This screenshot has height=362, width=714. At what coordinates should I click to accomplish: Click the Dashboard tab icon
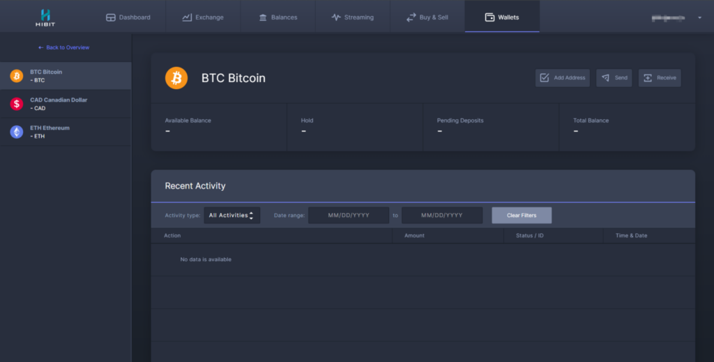coord(111,17)
